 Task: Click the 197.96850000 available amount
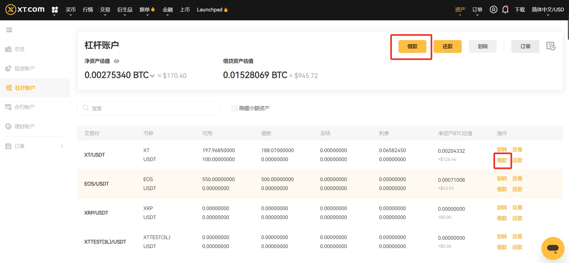(218, 150)
